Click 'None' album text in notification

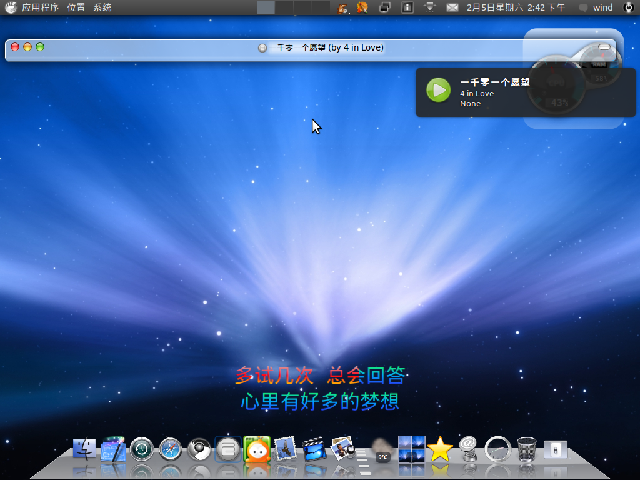pyautogui.click(x=470, y=104)
